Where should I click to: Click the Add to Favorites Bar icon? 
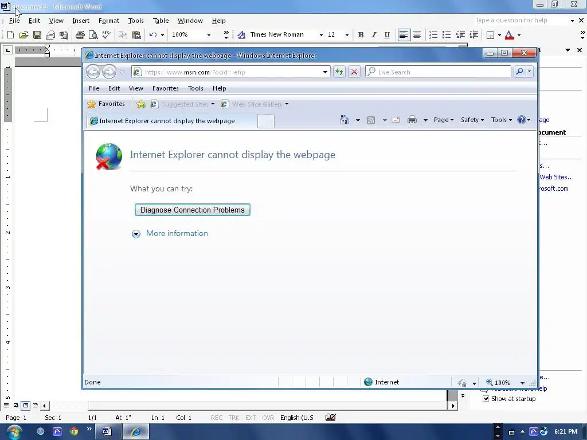pos(141,104)
